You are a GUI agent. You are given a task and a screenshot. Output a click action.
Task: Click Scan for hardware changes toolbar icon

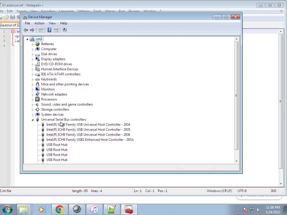[65, 30]
